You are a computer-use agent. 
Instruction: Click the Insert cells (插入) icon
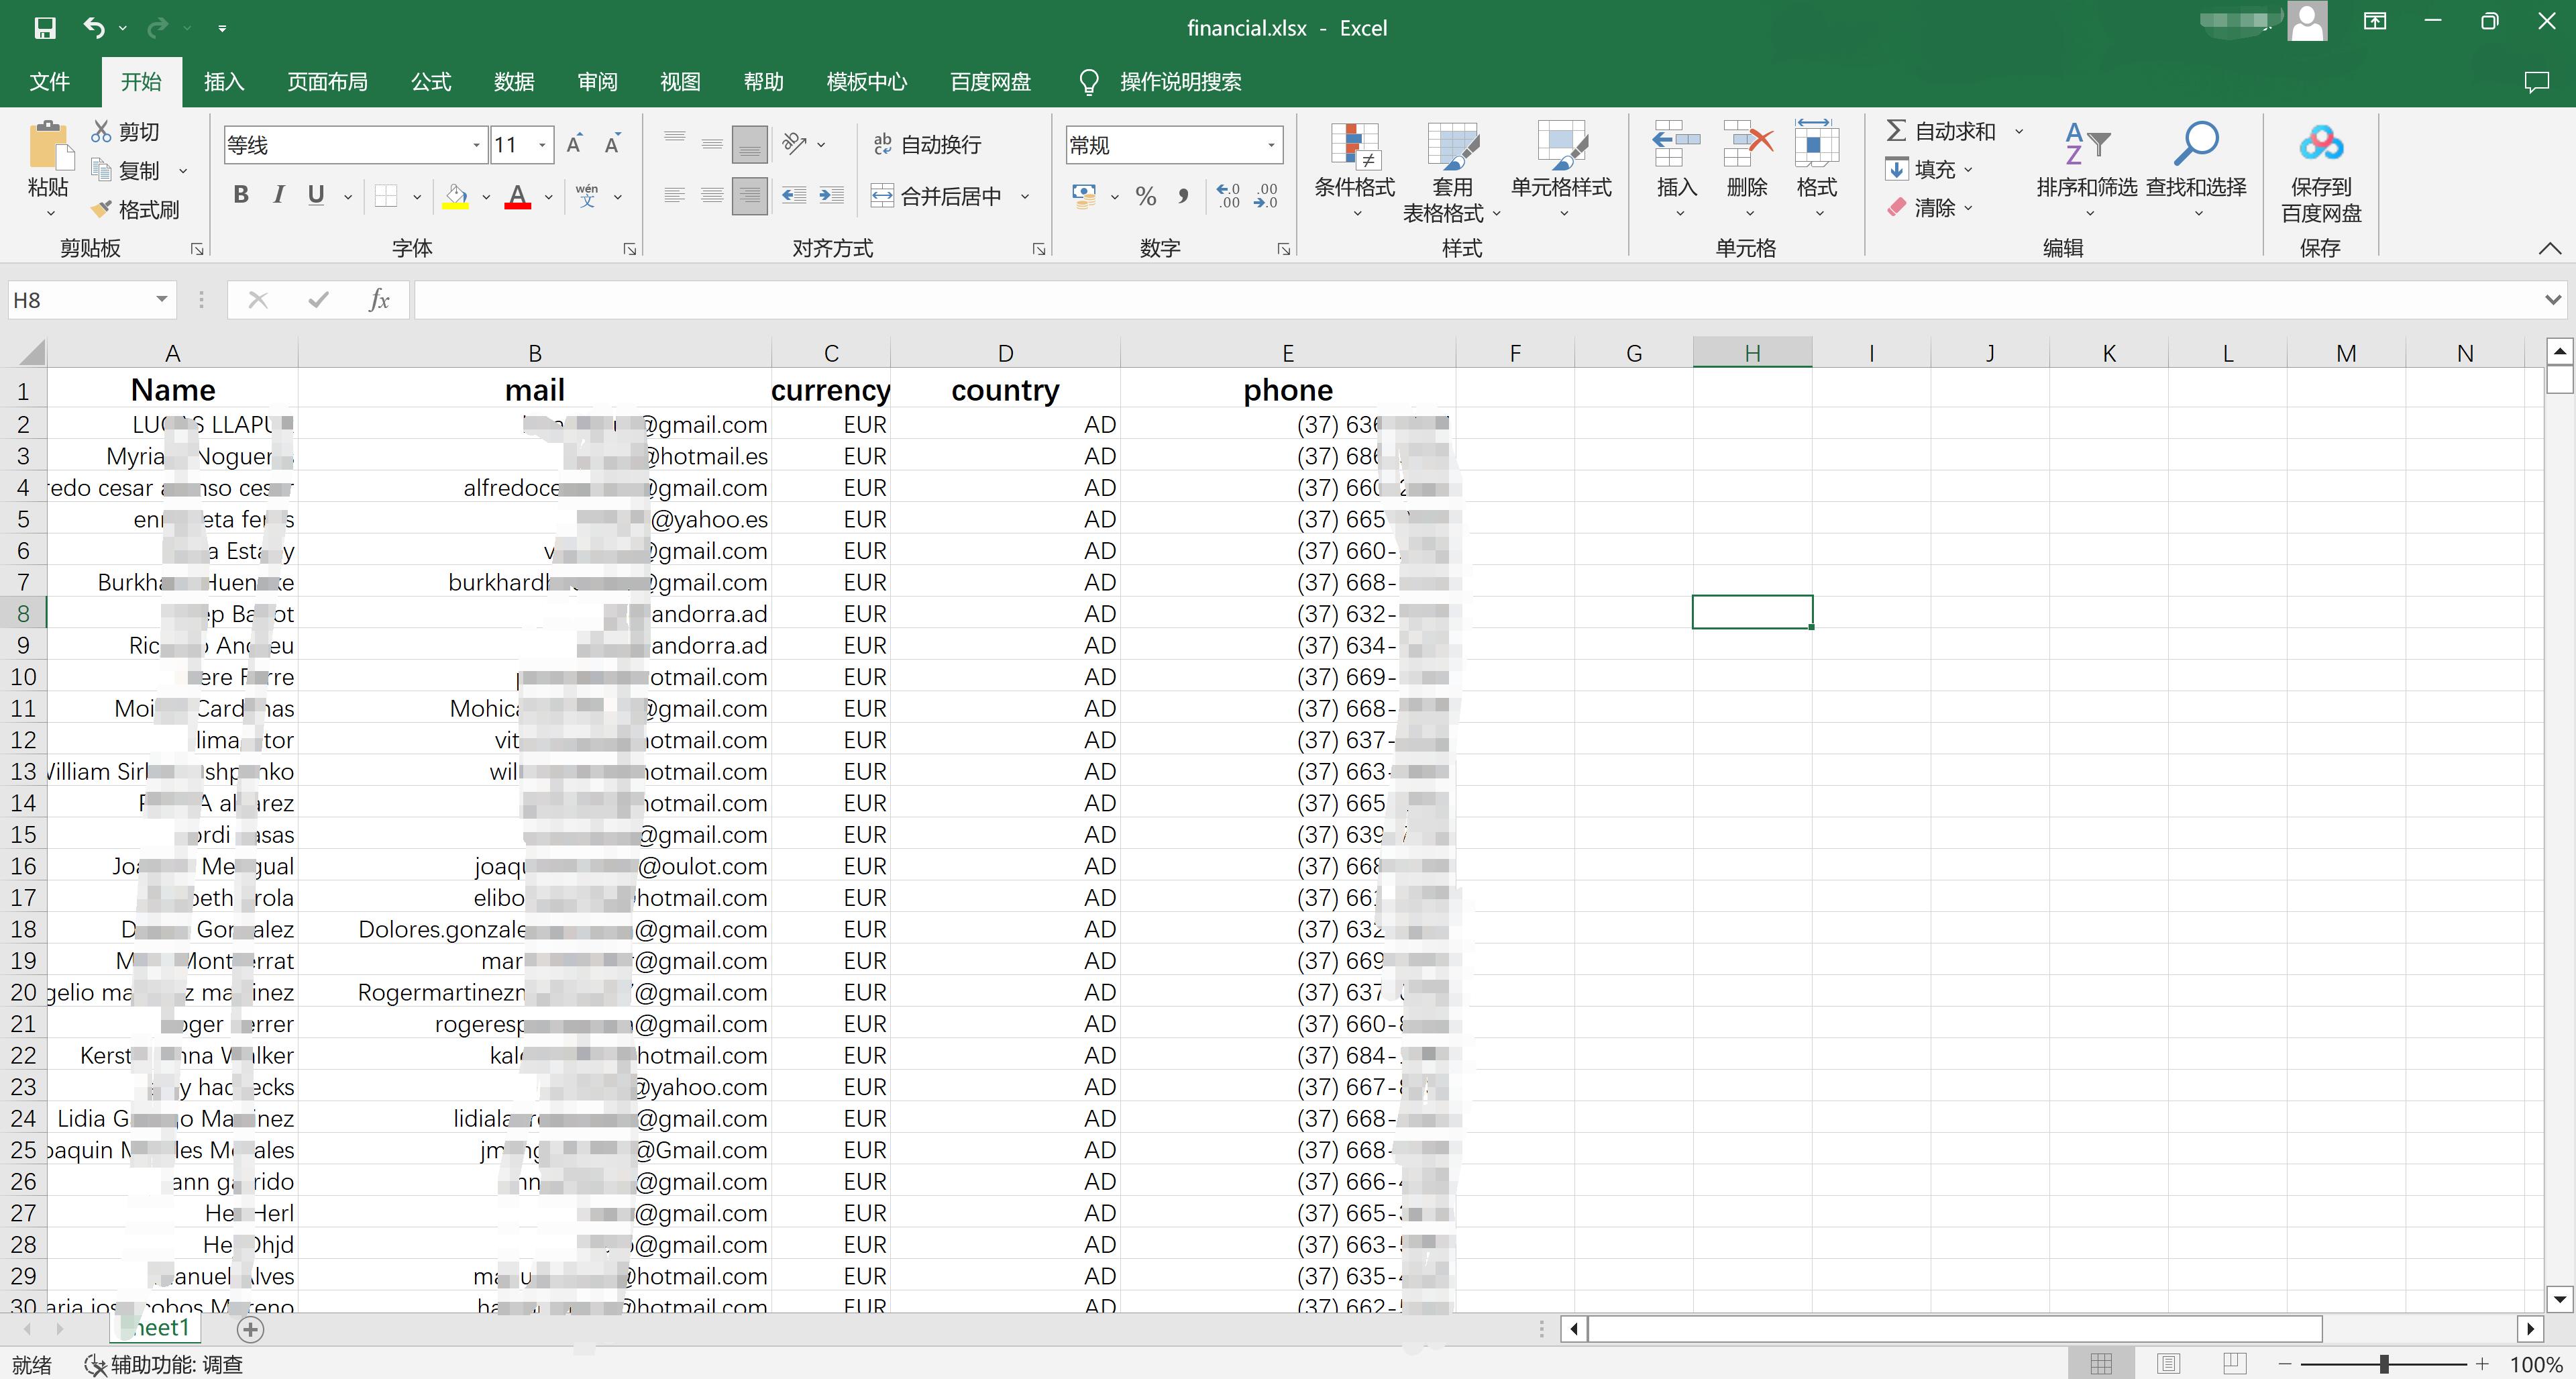click(x=1677, y=145)
